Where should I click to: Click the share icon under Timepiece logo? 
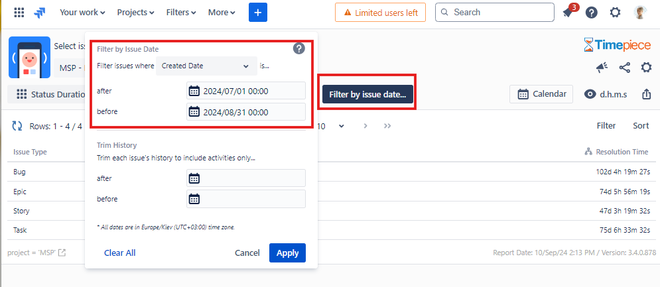[x=625, y=68]
